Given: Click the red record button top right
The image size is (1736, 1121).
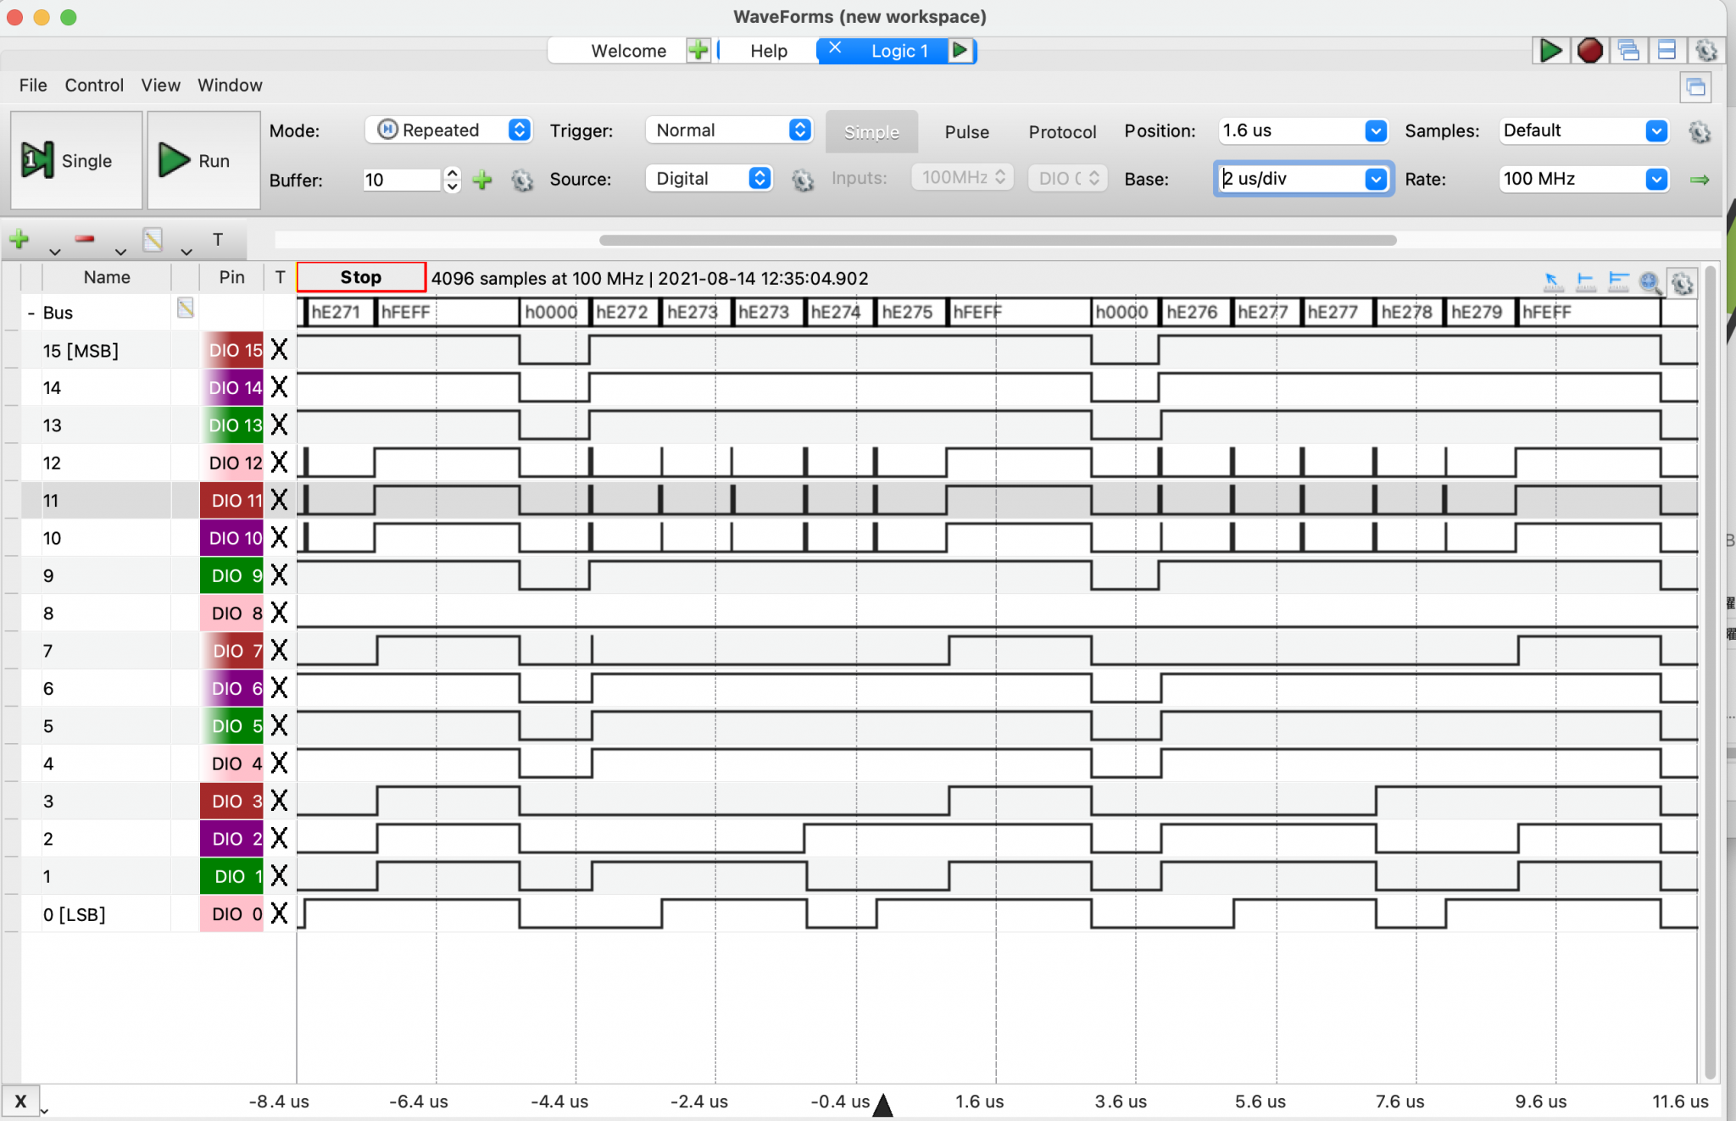Looking at the screenshot, I should coord(1589,51).
